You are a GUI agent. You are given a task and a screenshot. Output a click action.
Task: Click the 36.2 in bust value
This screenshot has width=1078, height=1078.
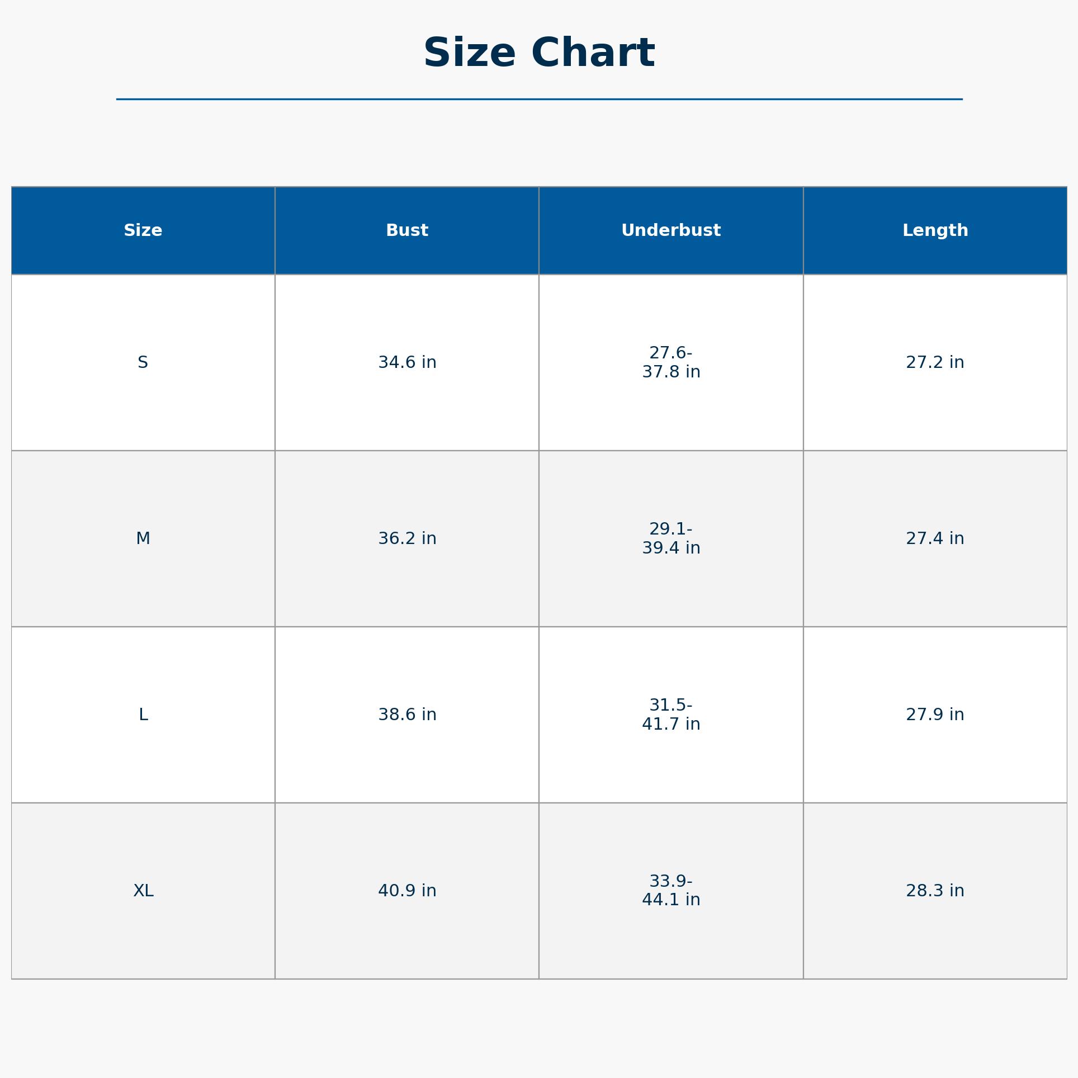pos(407,538)
